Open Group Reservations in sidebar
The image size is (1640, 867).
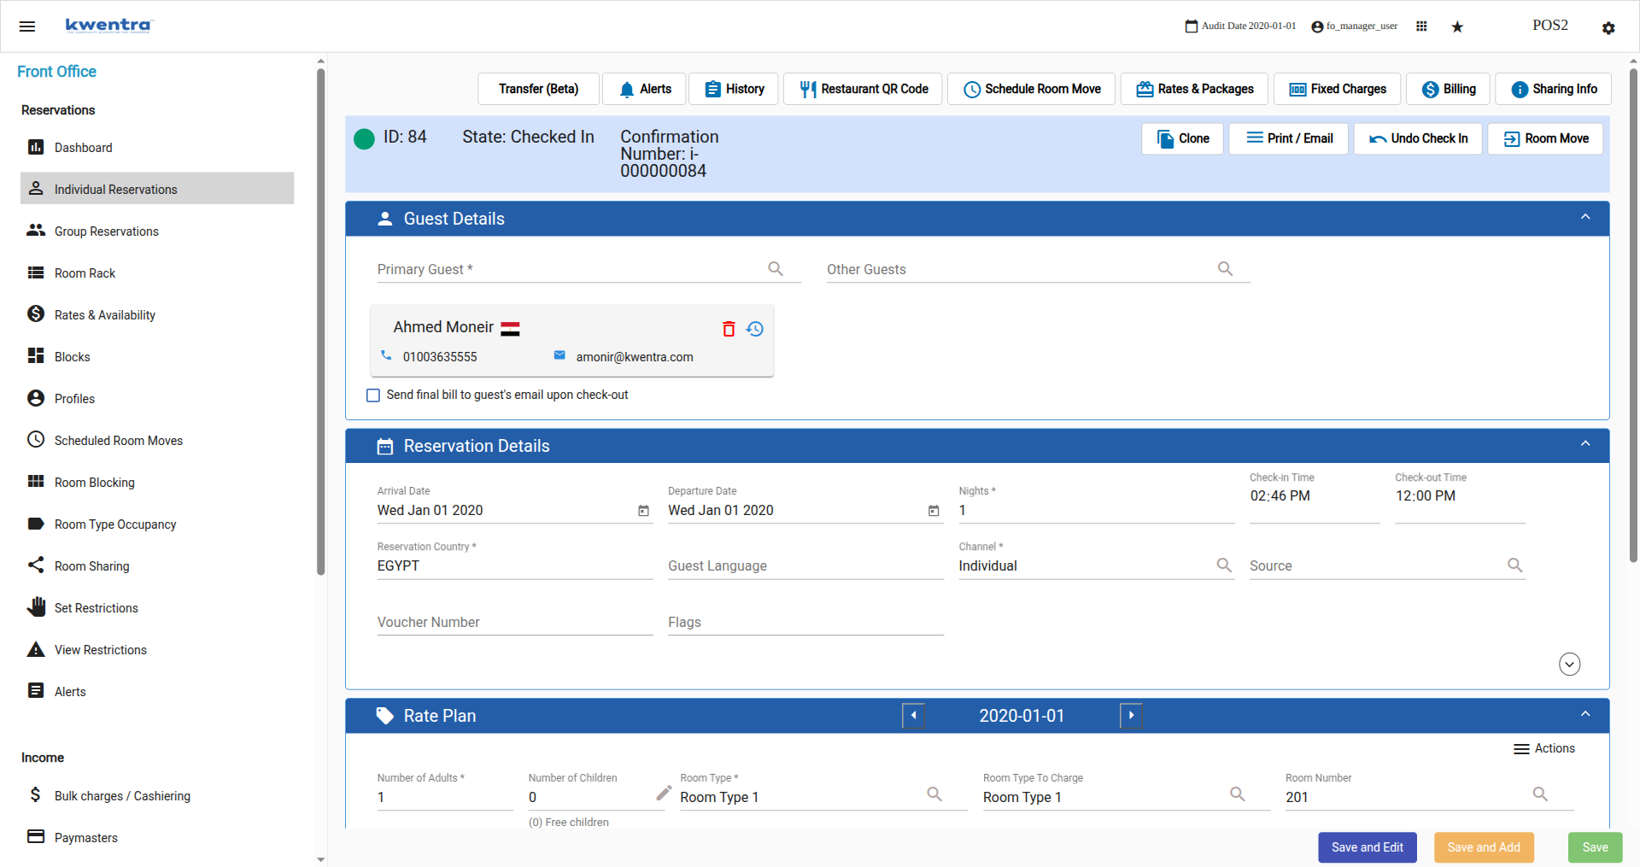157,231
